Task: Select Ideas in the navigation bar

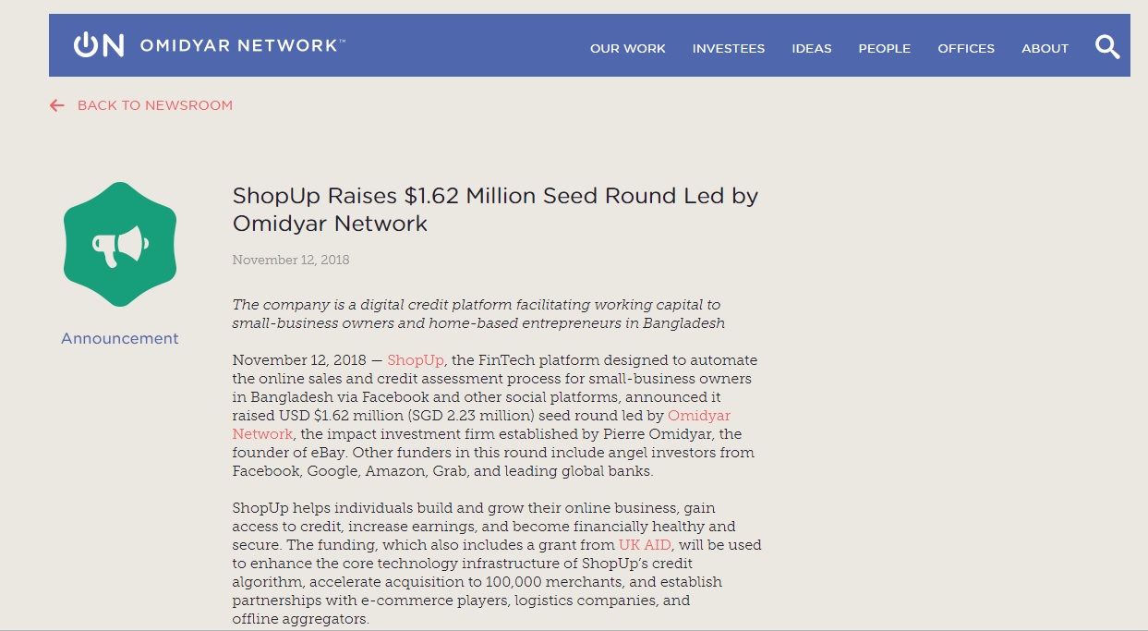Action: pyautogui.click(x=811, y=48)
